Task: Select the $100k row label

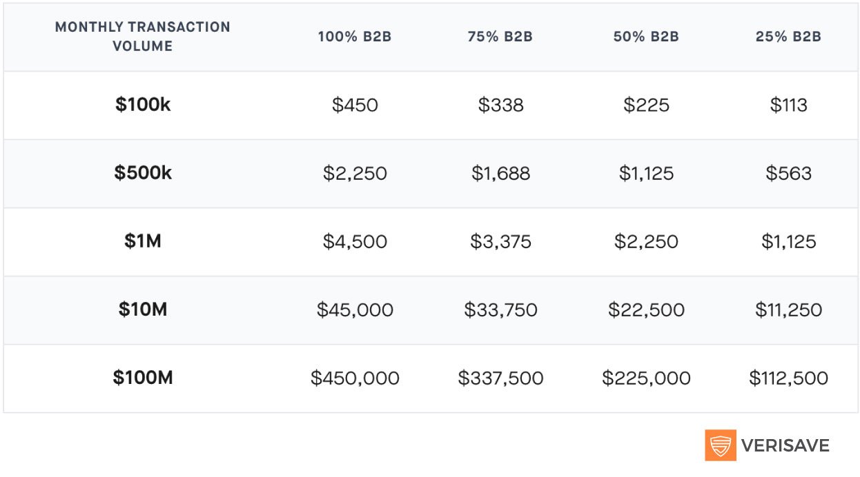Action: 143,105
